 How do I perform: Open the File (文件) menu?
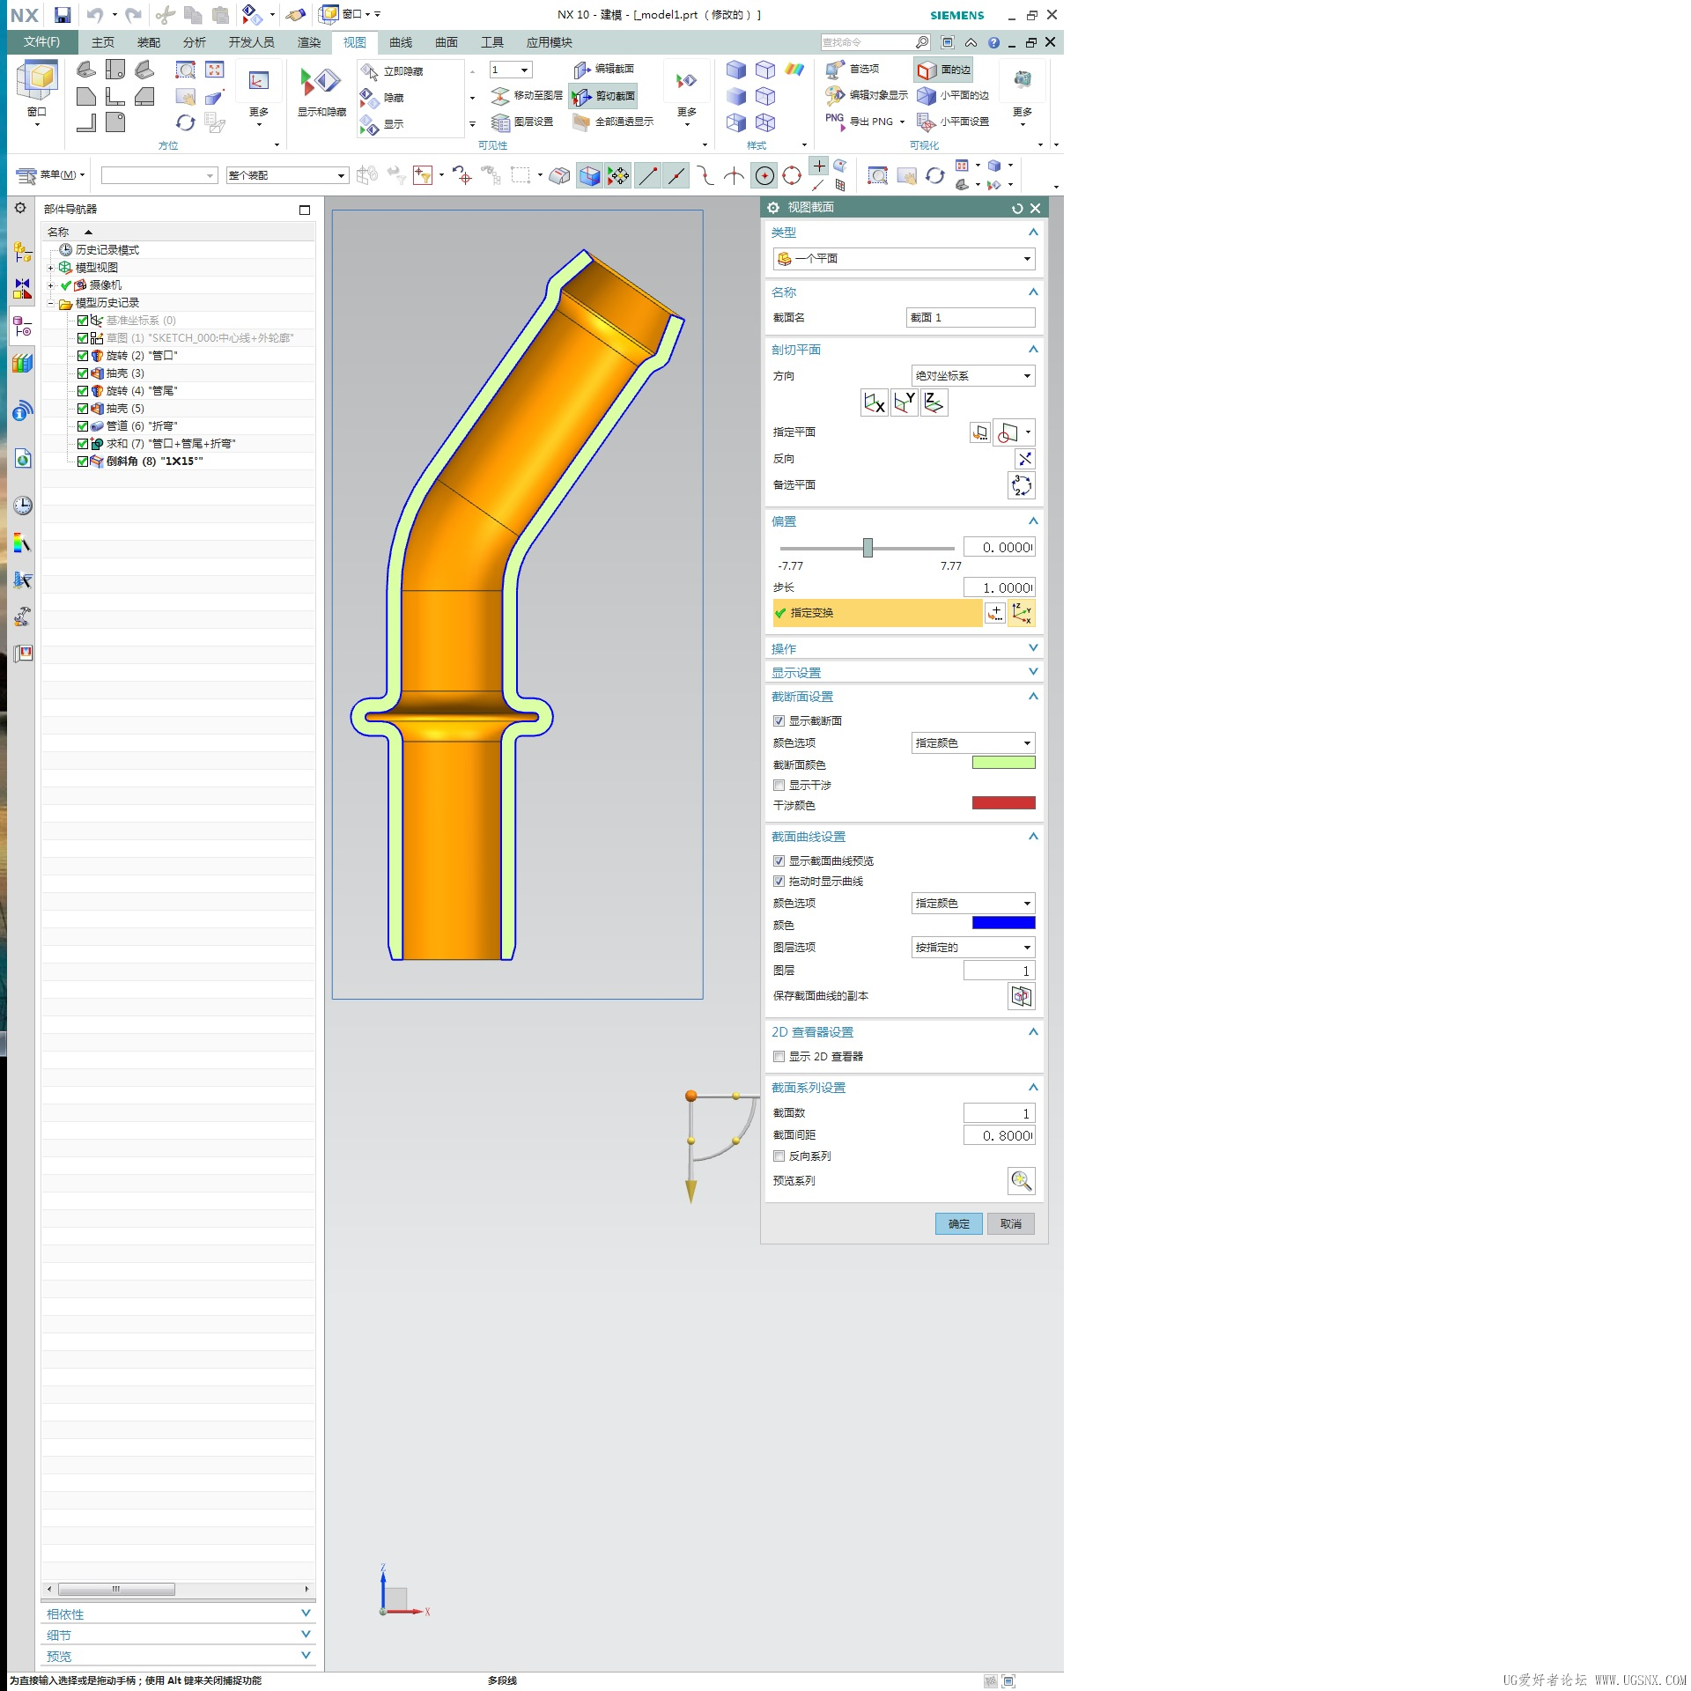[x=41, y=42]
